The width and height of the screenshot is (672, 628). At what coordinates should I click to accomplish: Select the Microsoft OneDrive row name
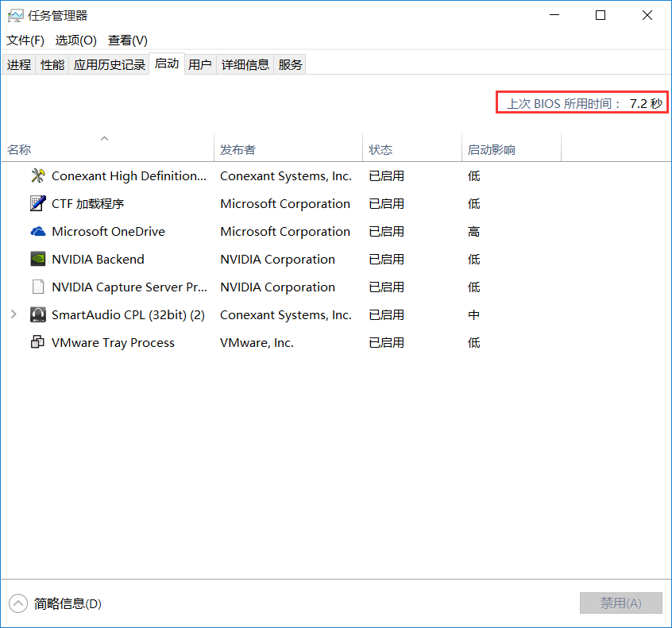tap(109, 232)
